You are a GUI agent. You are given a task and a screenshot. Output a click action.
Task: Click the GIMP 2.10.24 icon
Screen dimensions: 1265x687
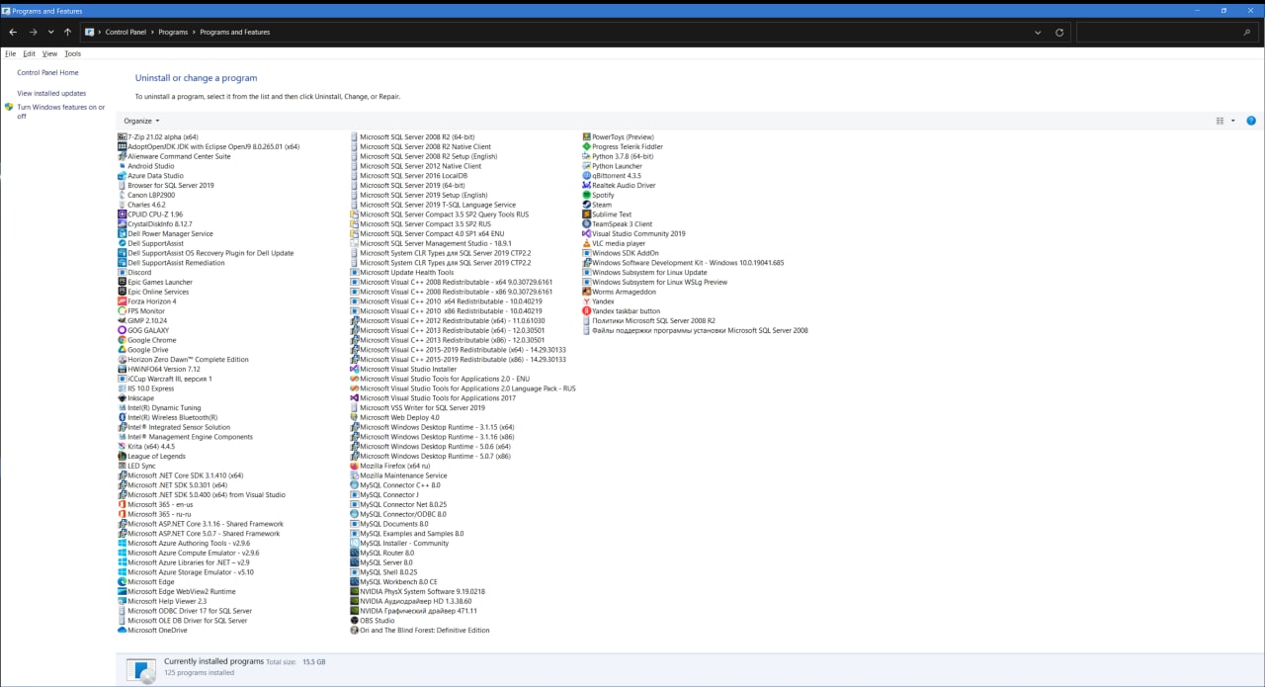123,321
